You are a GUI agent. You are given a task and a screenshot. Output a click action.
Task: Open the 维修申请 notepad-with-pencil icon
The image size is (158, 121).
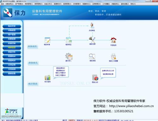click(x=47, y=40)
